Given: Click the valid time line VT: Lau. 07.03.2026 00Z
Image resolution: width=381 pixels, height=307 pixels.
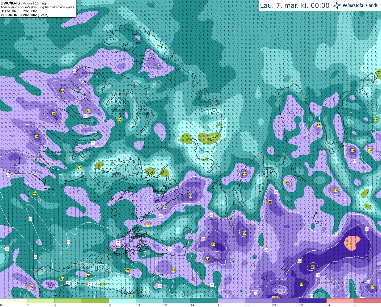Looking at the screenshot, I should 24,15.
